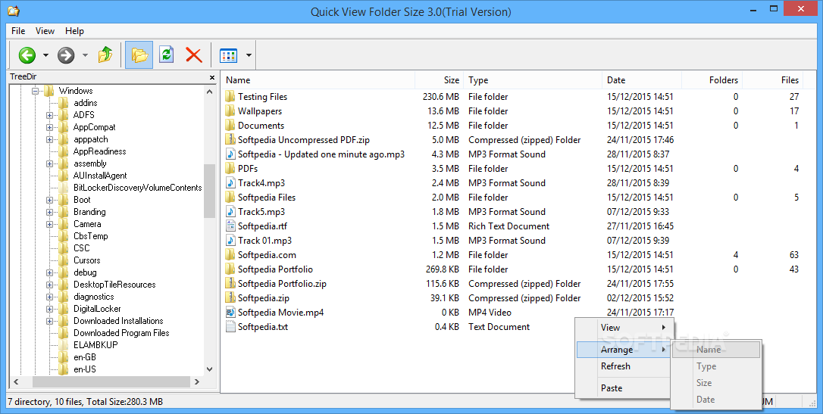Open the Help menu
823x414 pixels.
[74, 31]
